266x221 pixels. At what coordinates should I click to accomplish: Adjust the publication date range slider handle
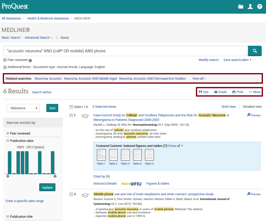[8, 175]
